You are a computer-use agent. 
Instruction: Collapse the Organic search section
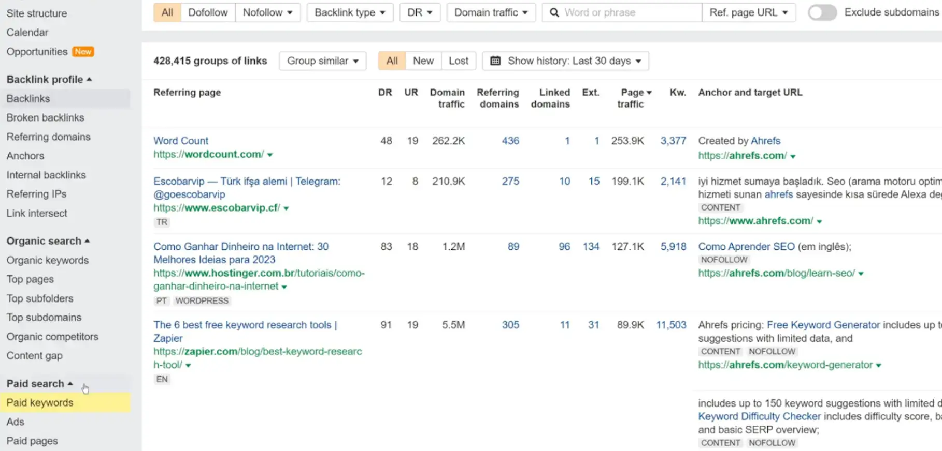pos(48,241)
